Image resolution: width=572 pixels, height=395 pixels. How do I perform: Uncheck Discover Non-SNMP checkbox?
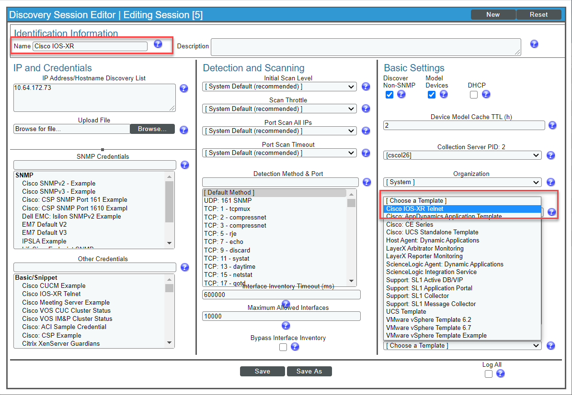click(x=389, y=95)
